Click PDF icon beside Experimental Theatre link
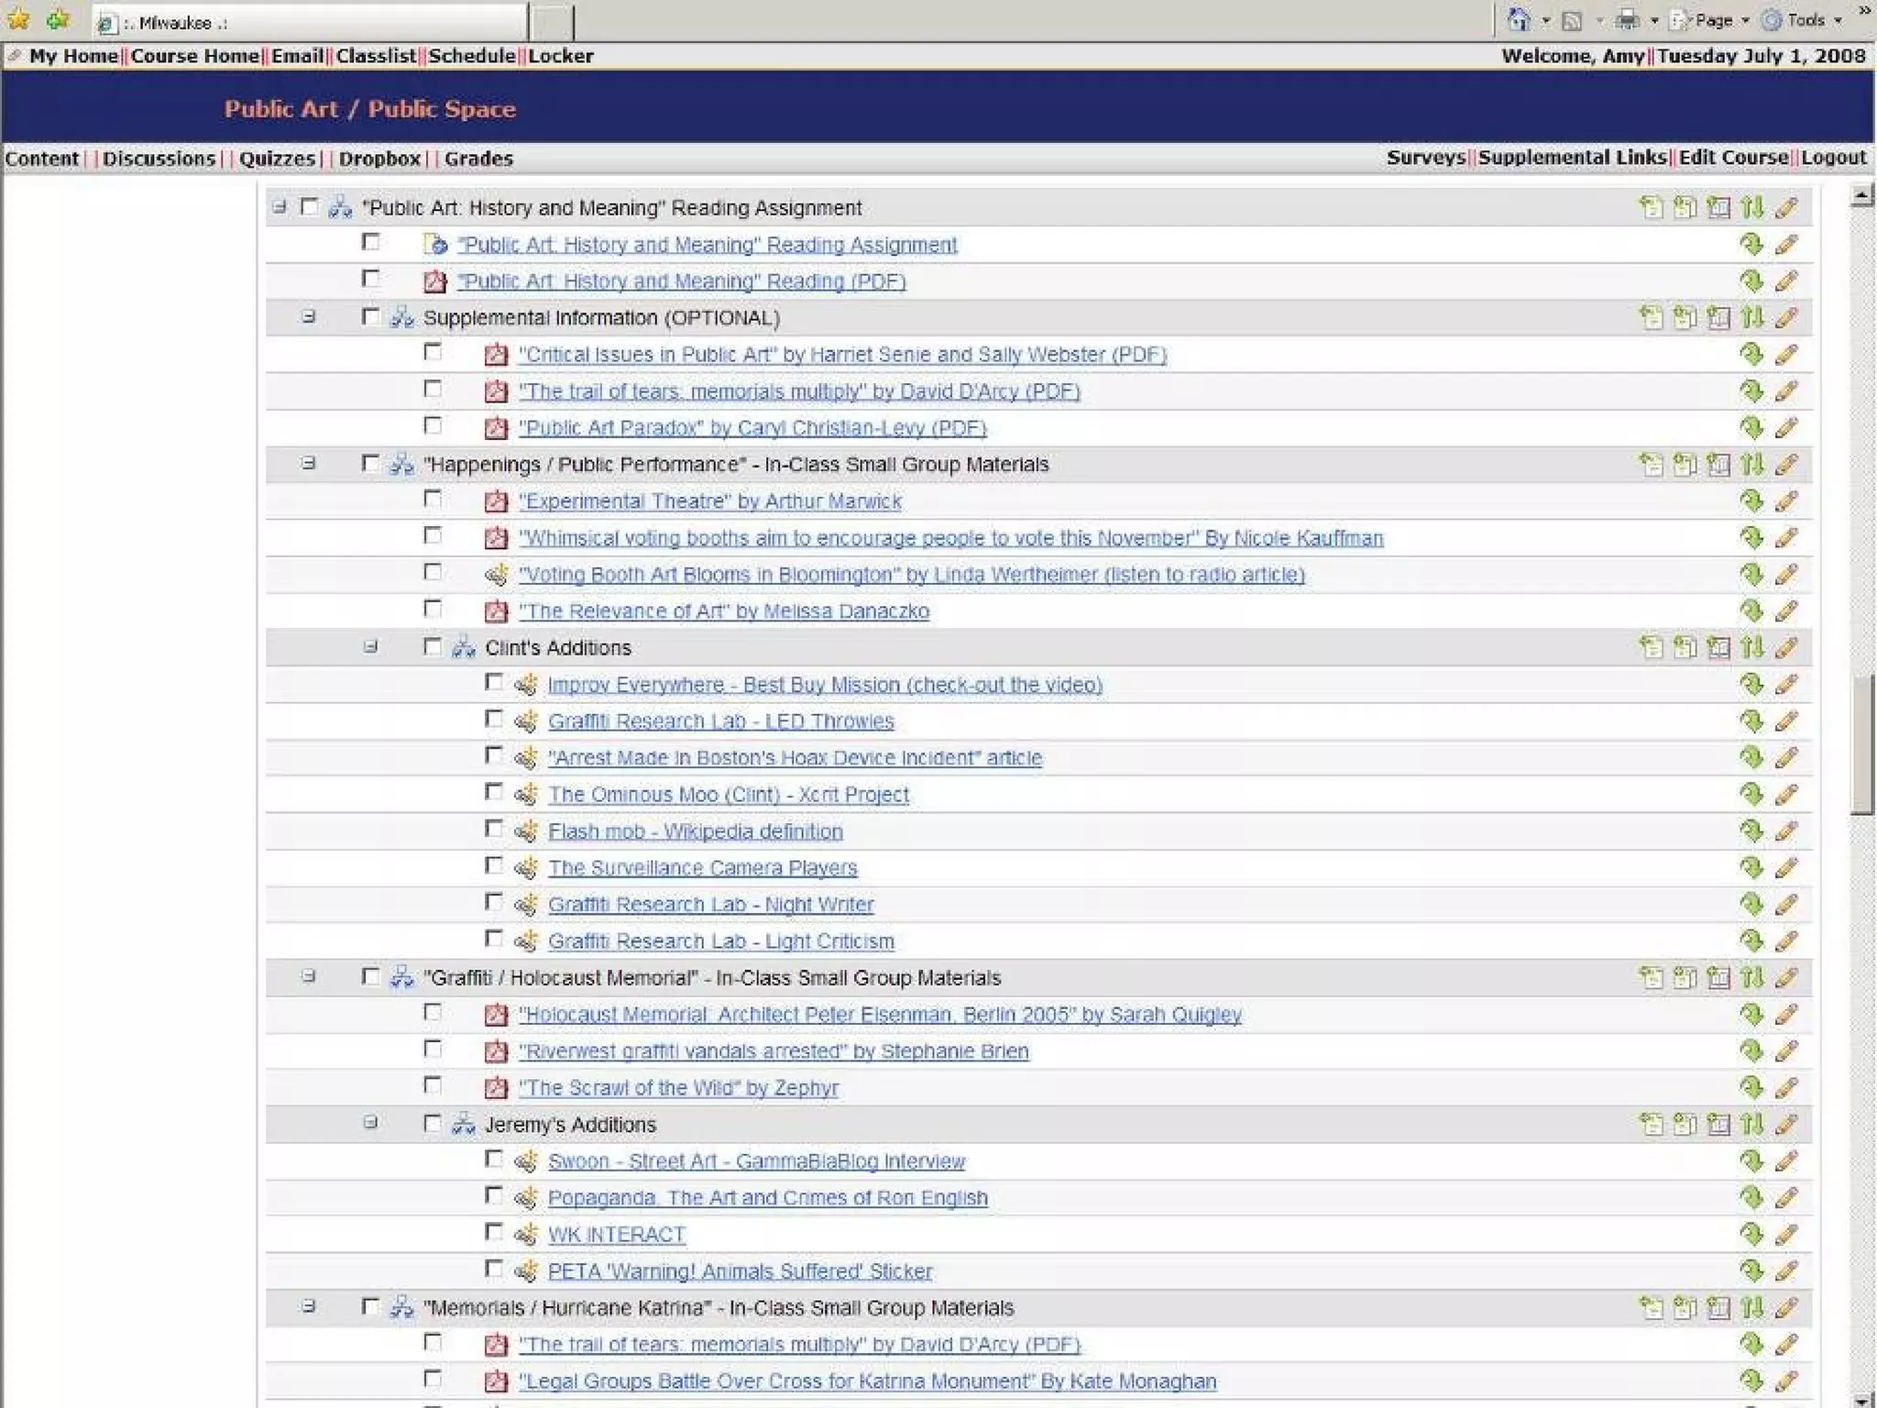1877x1408 pixels. click(x=496, y=501)
